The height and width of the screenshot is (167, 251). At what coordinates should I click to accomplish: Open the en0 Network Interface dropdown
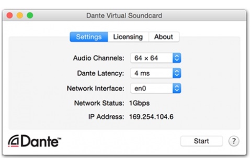point(156,88)
